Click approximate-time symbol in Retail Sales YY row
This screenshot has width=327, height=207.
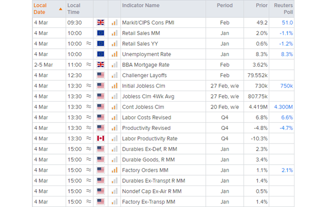coord(89,43)
